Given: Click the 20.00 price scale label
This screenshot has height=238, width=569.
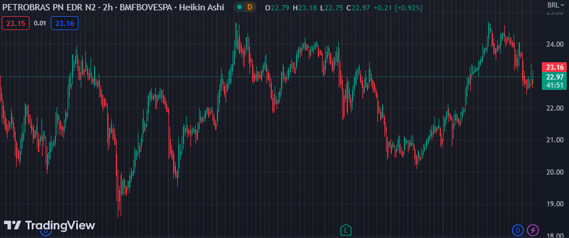Looking at the screenshot, I should (x=555, y=172).
